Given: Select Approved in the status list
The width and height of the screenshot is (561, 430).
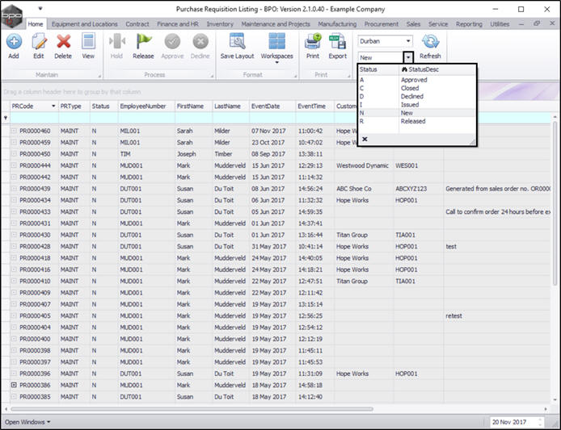Looking at the screenshot, I should pyautogui.click(x=414, y=80).
